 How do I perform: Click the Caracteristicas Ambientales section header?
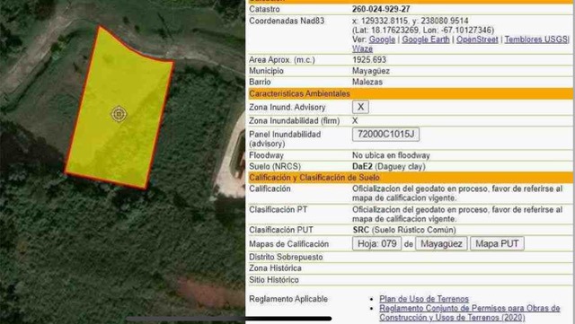411,94
